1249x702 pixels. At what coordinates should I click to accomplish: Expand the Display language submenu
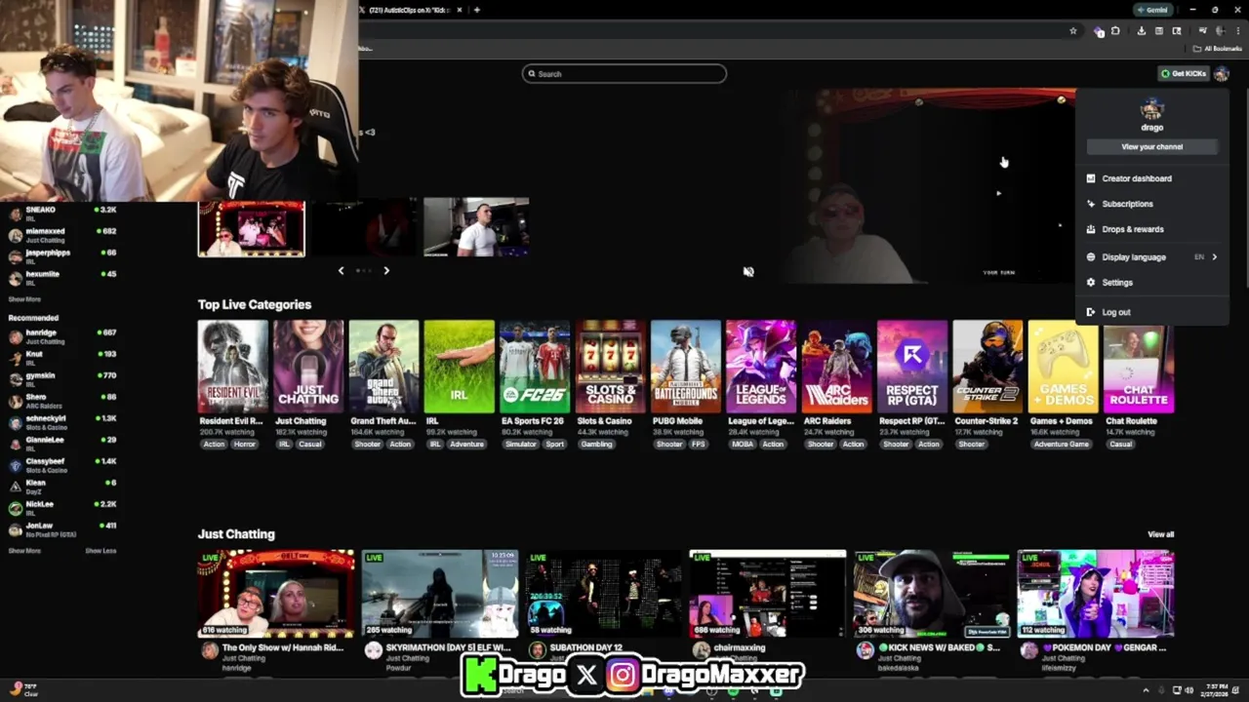[x=1151, y=257]
